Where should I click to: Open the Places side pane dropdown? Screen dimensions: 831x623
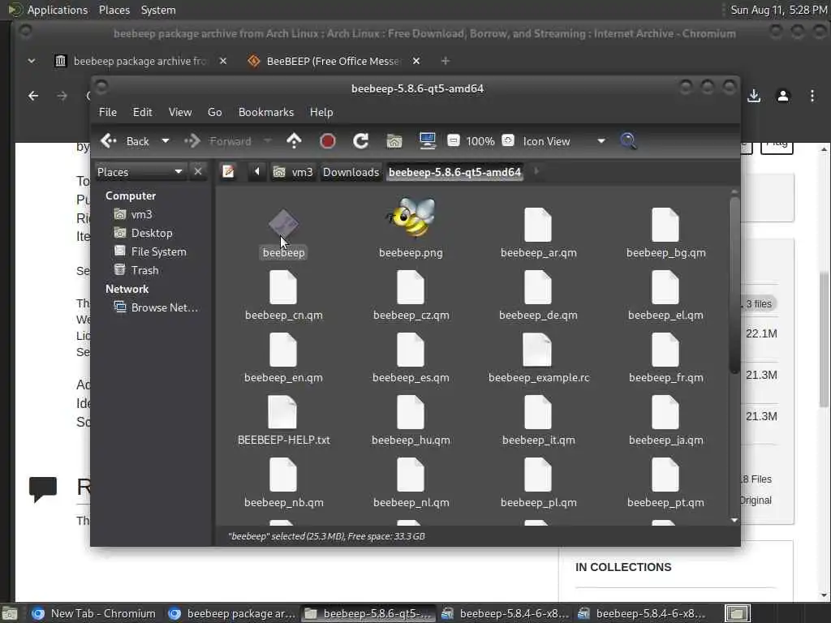click(140, 172)
